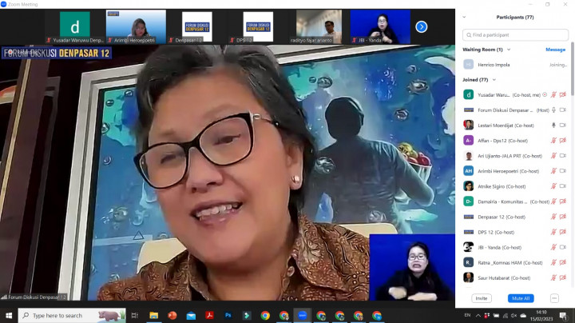Select JBI - Yanda video thumbnail
This screenshot has width=575, height=323.
pos(380,26)
